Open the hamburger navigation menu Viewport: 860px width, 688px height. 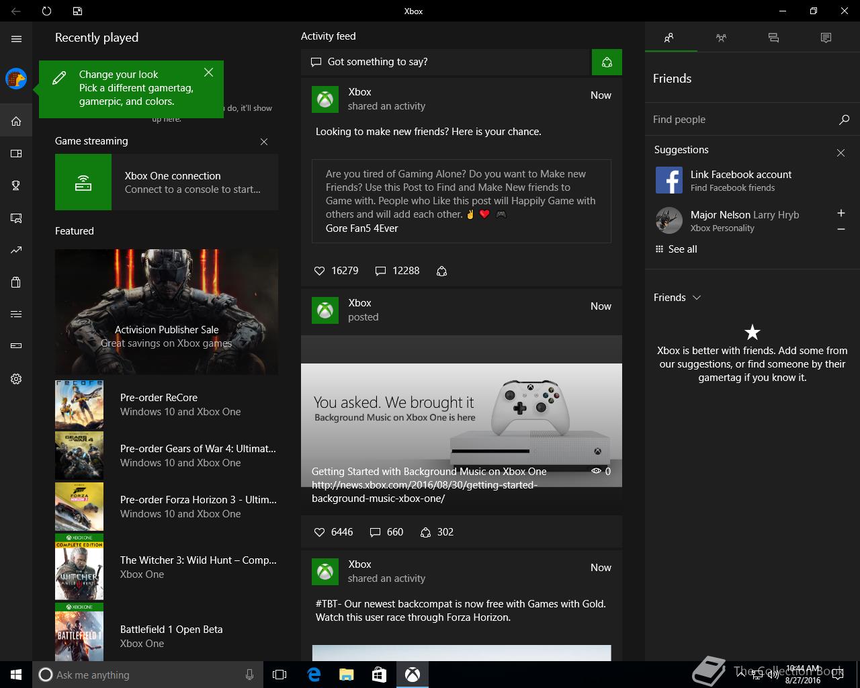(x=16, y=39)
